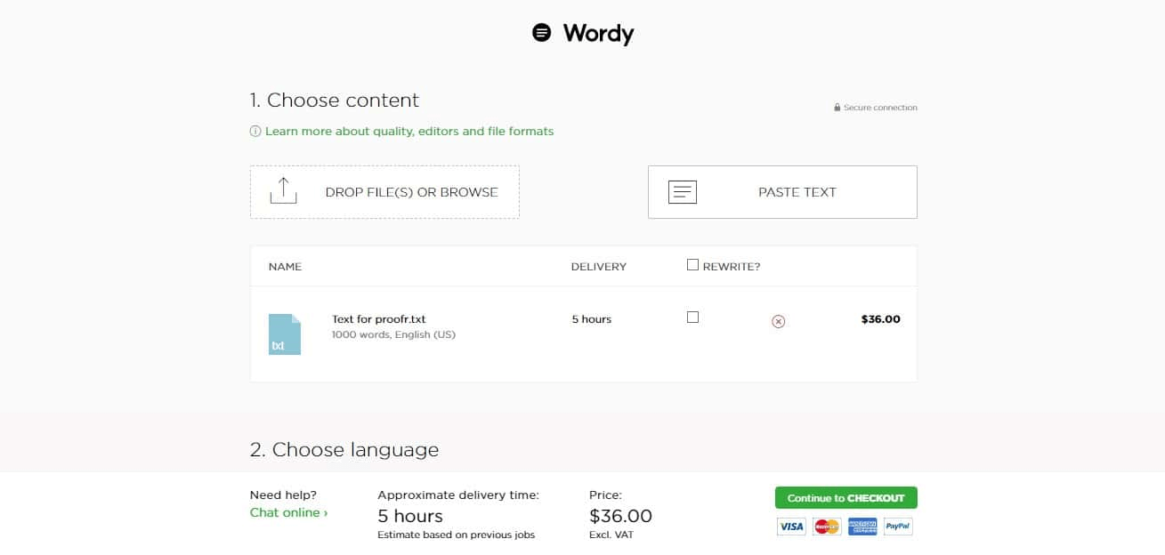Select the MasterCard payment icon
This screenshot has width=1165, height=555.
coord(826,526)
